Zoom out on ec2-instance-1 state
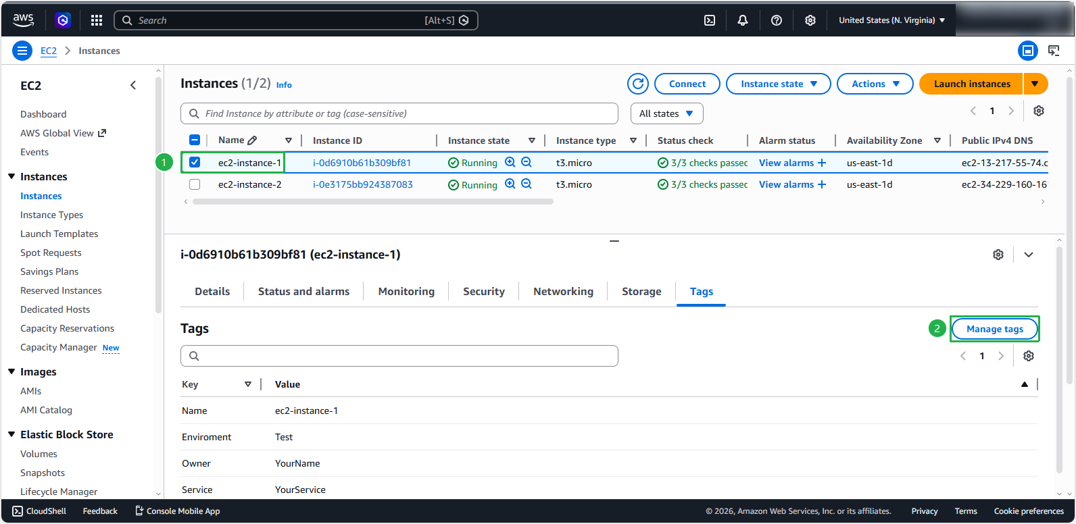This screenshot has width=1076, height=524. pos(527,162)
